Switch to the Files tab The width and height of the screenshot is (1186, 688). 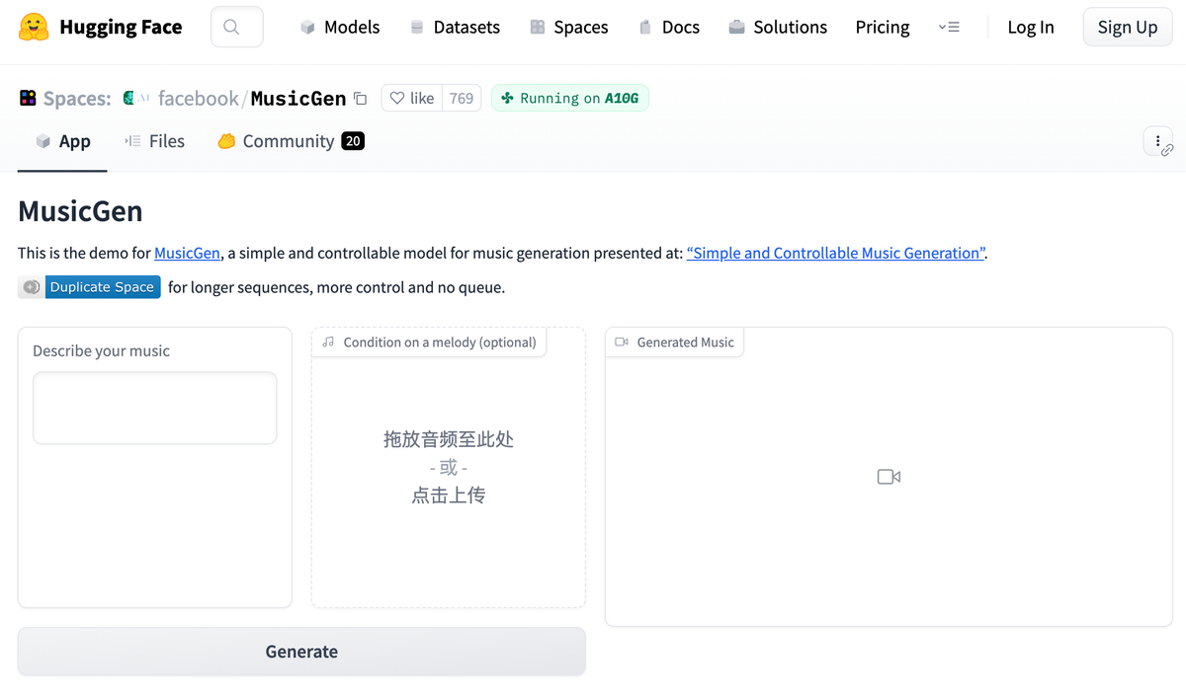coord(154,141)
